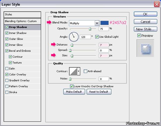This screenshot has width=161, height=126.
Task: Click the style preview thumbnail
Action: [x=145, y=48]
